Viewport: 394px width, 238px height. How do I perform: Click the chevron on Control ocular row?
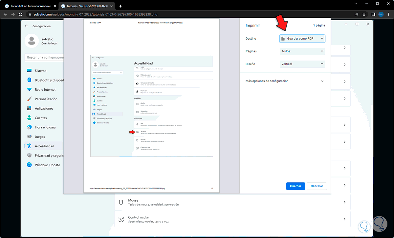tap(344, 219)
